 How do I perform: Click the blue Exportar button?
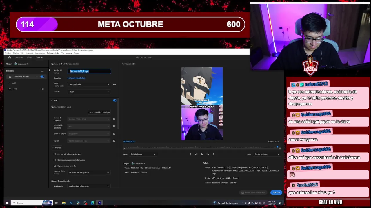[276, 192]
